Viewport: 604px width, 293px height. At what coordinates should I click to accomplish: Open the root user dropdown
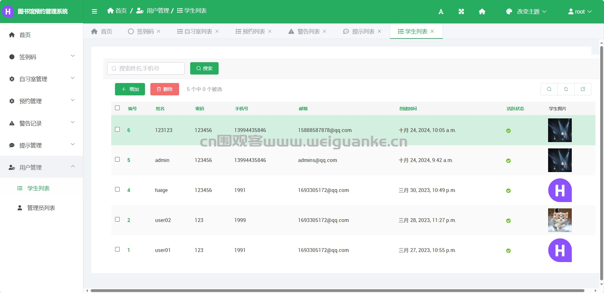coord(580,12)
